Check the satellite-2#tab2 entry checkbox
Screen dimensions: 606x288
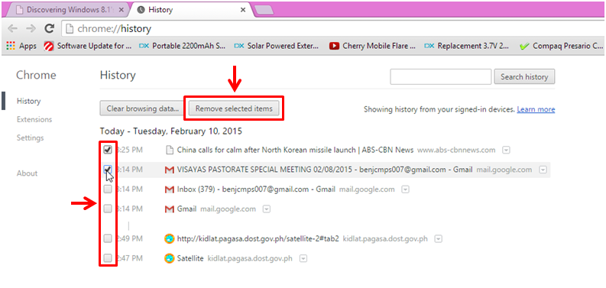tap(108, 238)
